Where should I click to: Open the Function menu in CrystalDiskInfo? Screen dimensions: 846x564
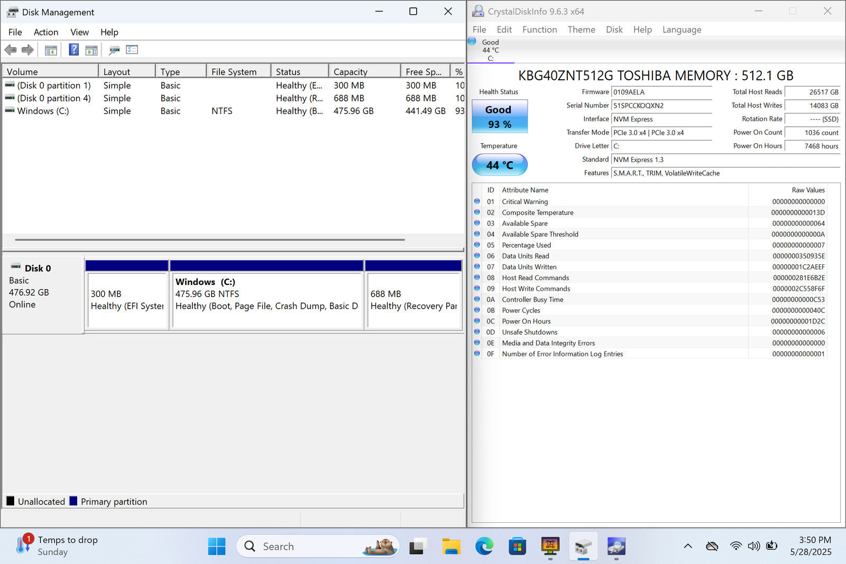(539, 30)
